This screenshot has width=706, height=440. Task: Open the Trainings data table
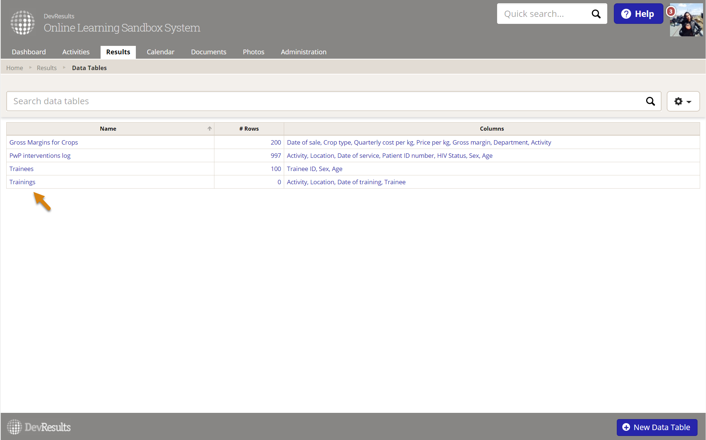pyautogui.click(x=22, y=182)
